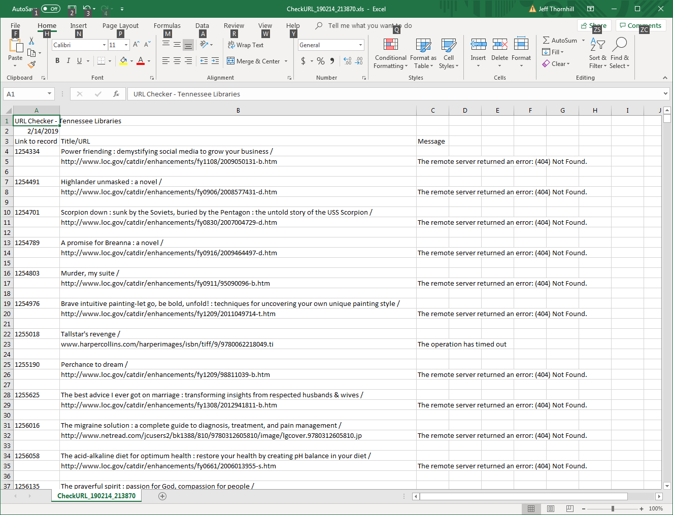Click the Accounting dollar format icon

pyautogui.click(x=303, y=61)
